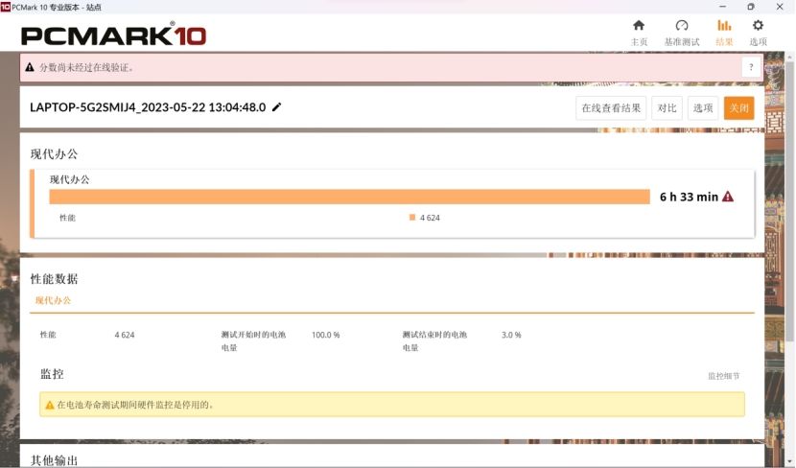Click the result name LAPTOP-5G2SMIJ4_2023-05-22 13:04:48.0
The height and width of the screenshot is (468, 796).
(148, 107)
